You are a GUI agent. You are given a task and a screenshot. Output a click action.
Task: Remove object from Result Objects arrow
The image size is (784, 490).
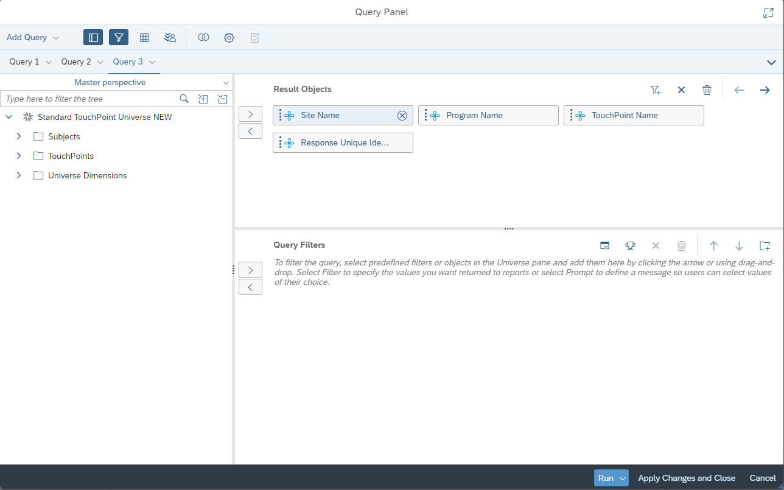tap(250, 131)
